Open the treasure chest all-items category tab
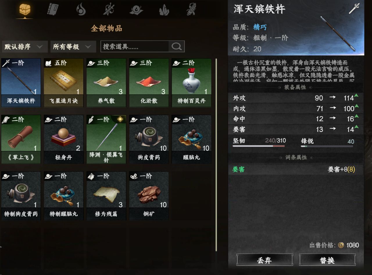 [24, 10]
